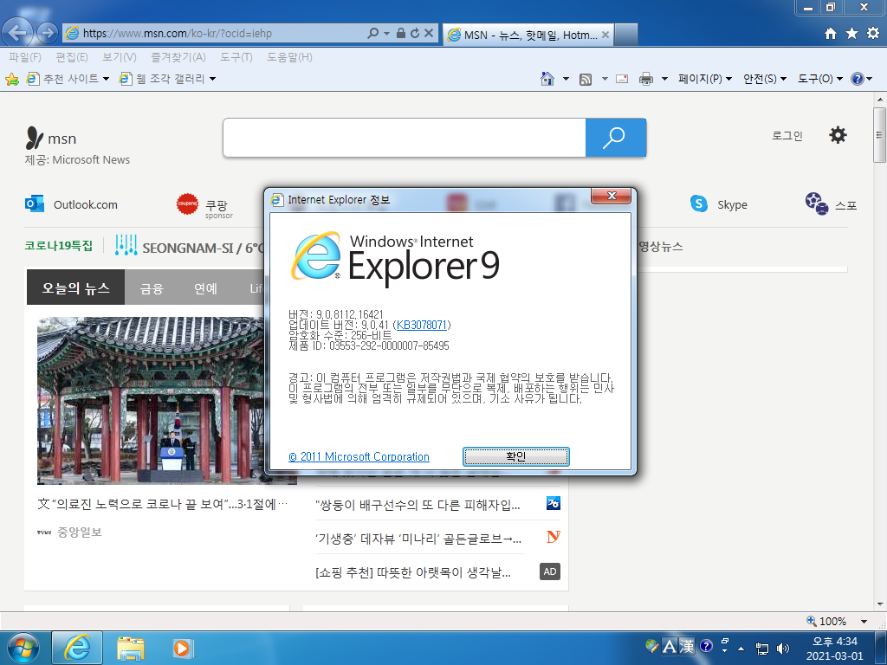Open Favorites with the star icon
The height and width of the screenshot is (665, 887).
(x=851, y=34)
